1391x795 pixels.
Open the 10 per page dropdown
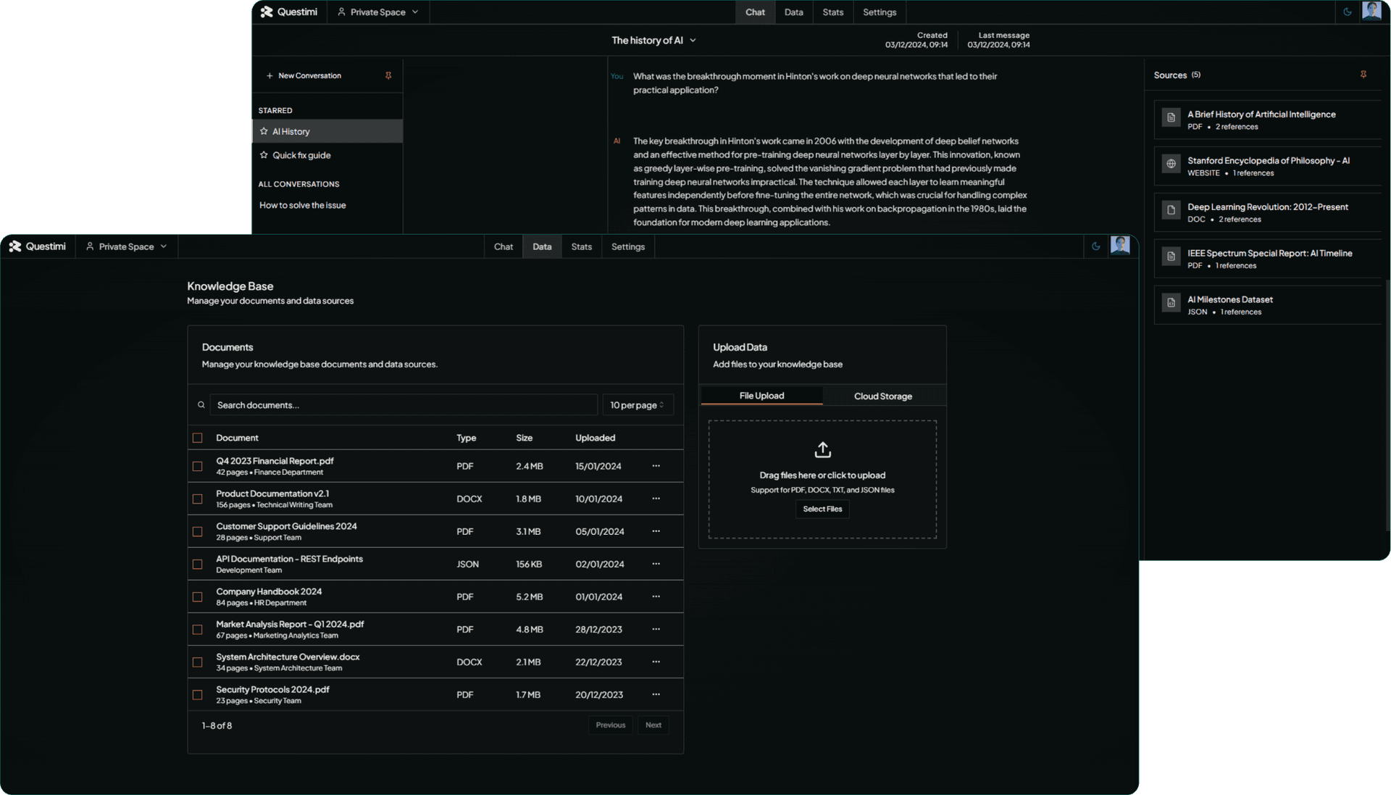point(637,405)
